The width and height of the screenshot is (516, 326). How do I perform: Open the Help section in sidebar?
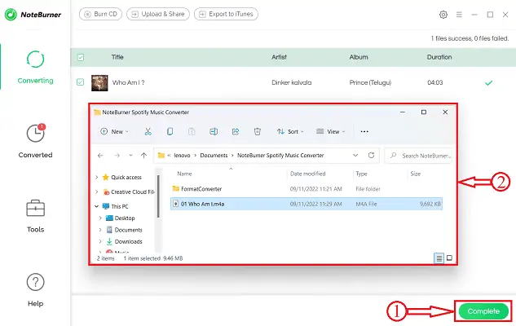click(35, 290)
